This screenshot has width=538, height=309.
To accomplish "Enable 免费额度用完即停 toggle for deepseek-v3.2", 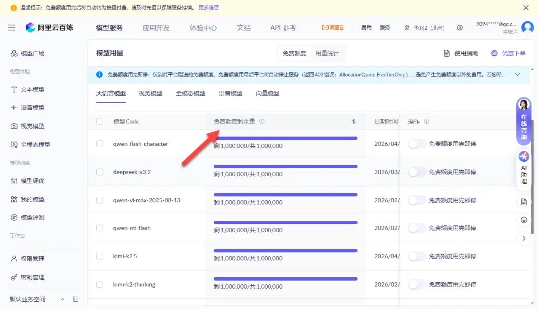I will click(x=417, y=172).
